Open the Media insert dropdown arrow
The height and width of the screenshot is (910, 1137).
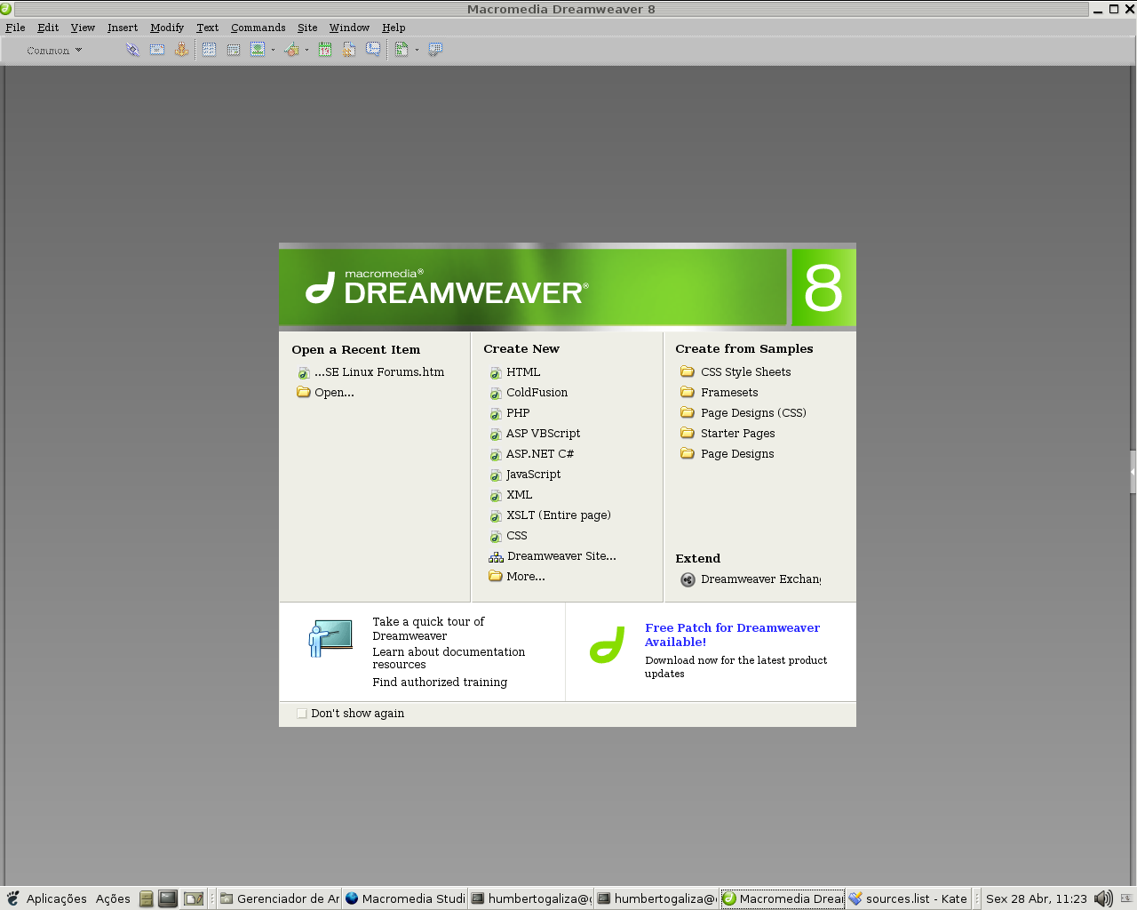pos(306,50)
